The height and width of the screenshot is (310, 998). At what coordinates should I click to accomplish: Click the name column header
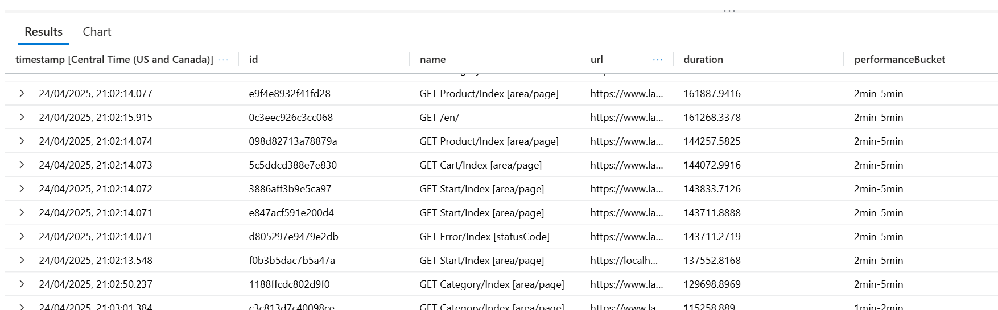pos(432,60)
